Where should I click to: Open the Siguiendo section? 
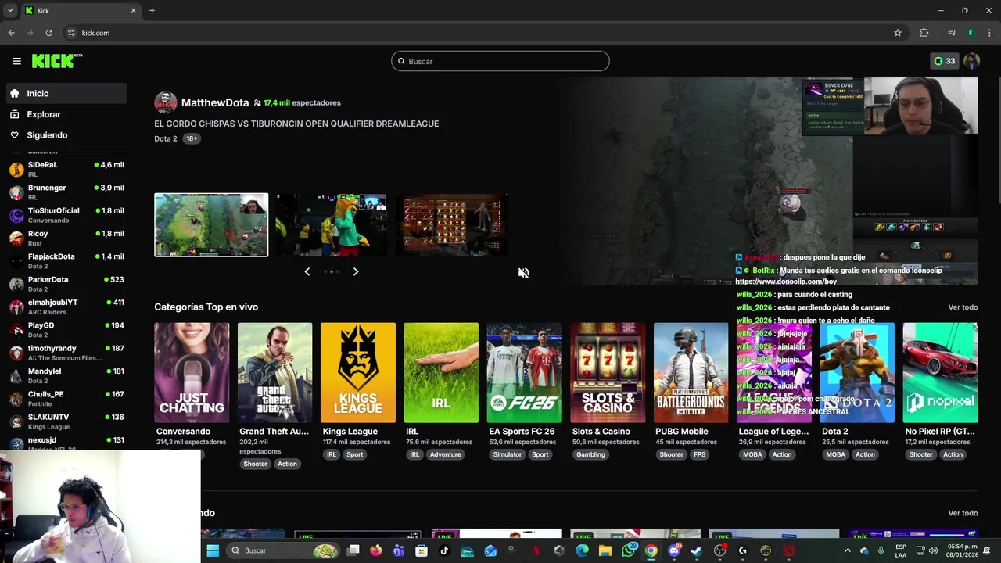tap(66, 135)
